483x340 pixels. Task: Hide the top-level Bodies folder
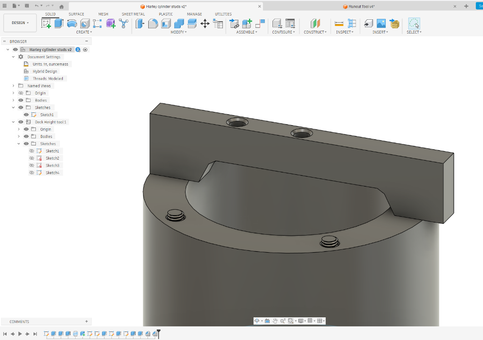point(21,100)
